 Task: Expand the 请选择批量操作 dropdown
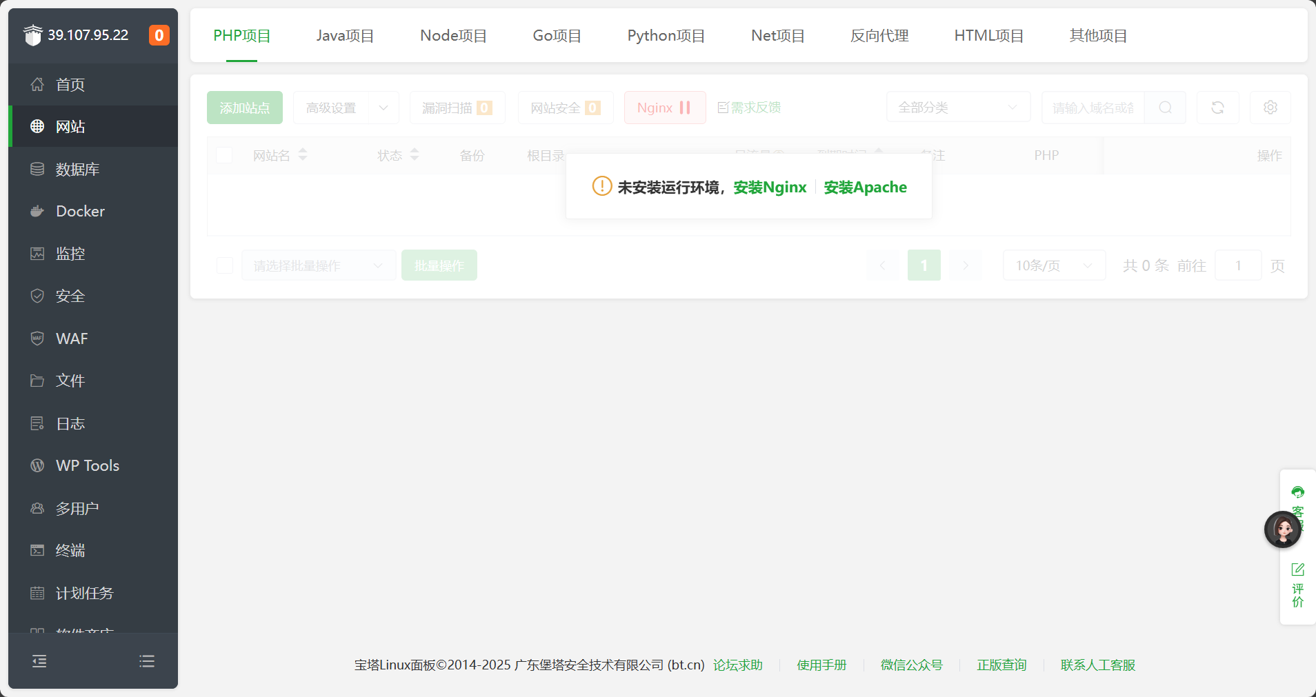pos(318,265)
